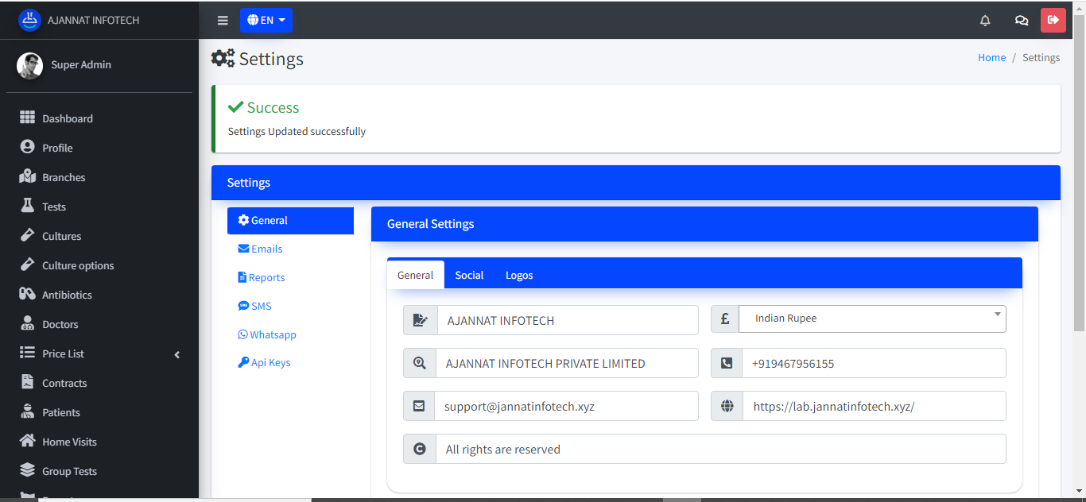Open Tests flask icon in sidebar
Screen dimensions: 1086x502
click(28, 206)
